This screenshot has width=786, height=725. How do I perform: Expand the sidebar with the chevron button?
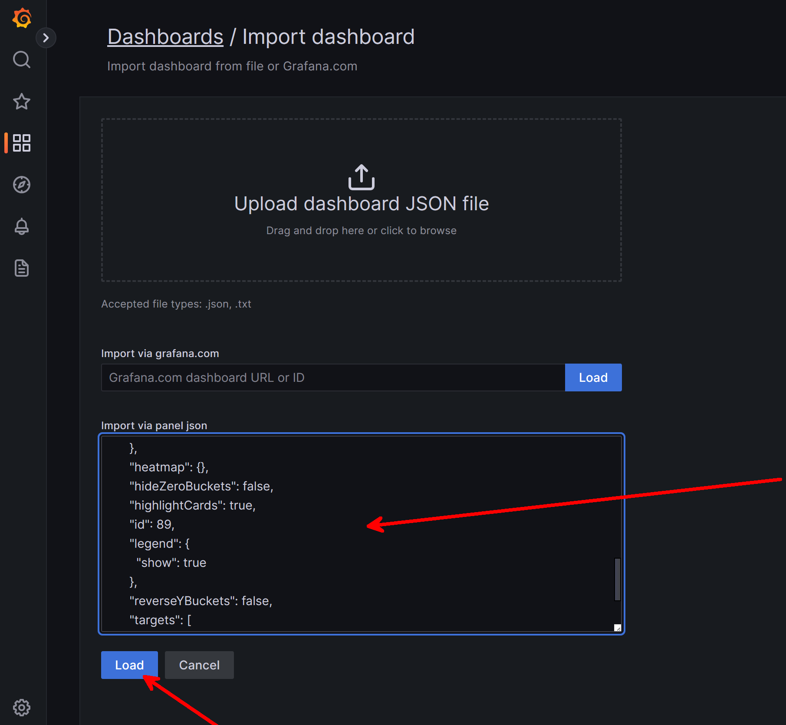pos(46,38)
